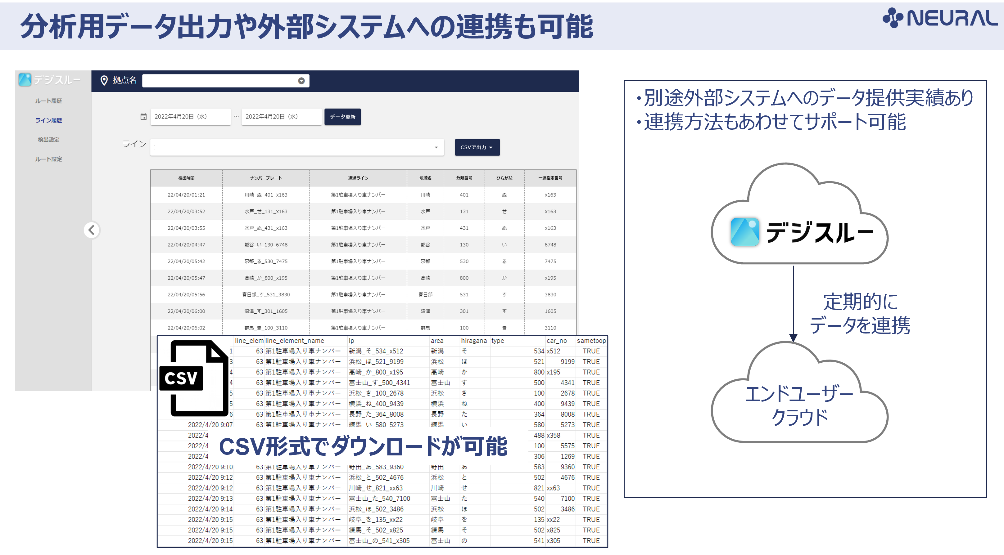Click the エンドユーザークラウド cloud shape

[x=799, y=392]
